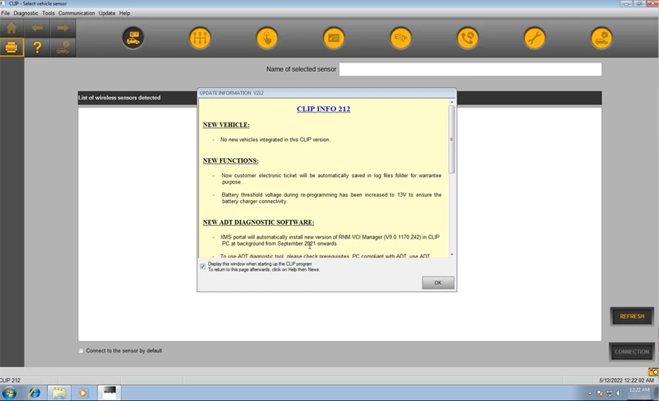
Task: Open Windows Media Player from taskbar
Action: (x=83, y=393)
